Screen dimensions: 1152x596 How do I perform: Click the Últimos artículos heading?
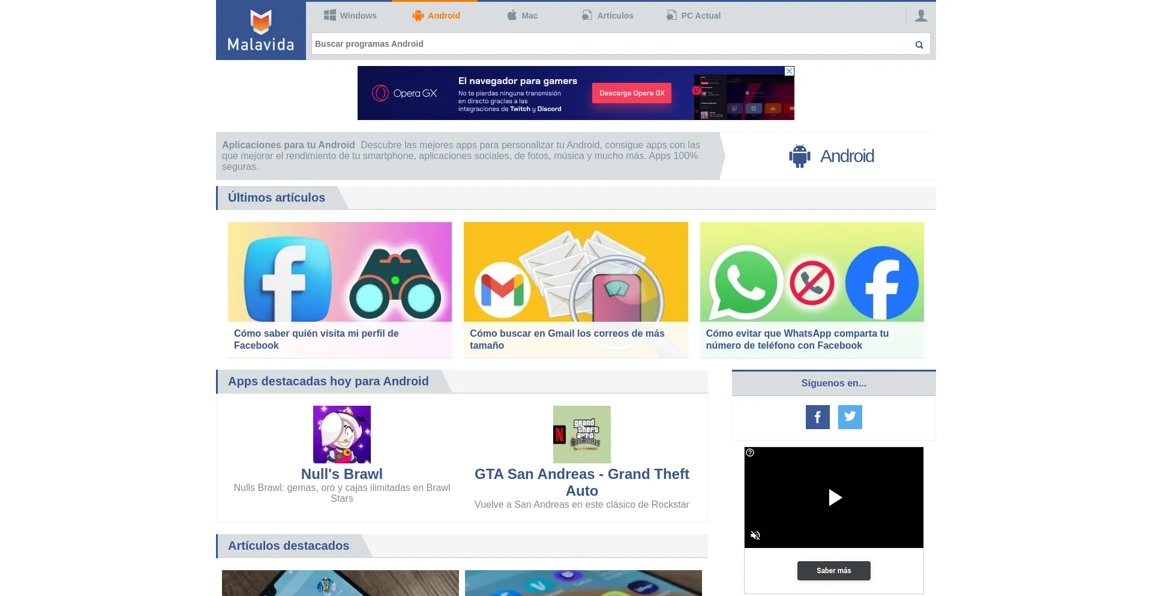point(277,197)
